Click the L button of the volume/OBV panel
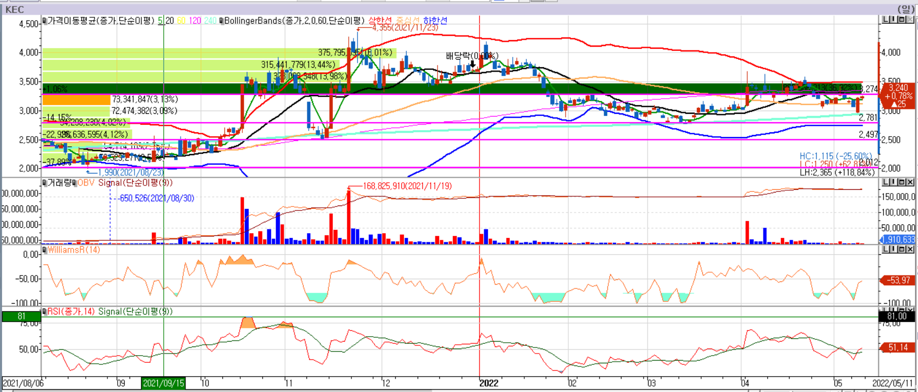This screenshot has height=392, width=918. [x=885, y=182]
